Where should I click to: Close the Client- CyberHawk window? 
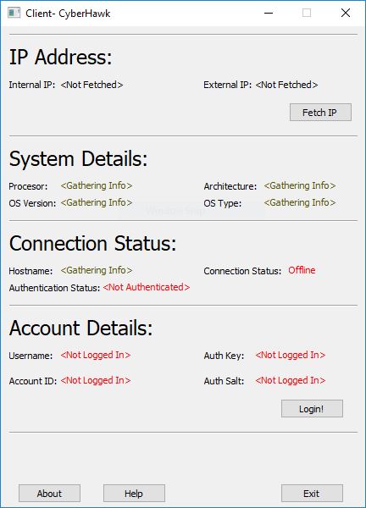pyautogui.click(x=346, y=13)
